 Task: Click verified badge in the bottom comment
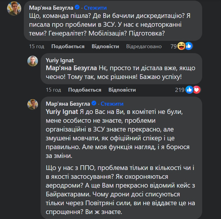pos(94,104)
